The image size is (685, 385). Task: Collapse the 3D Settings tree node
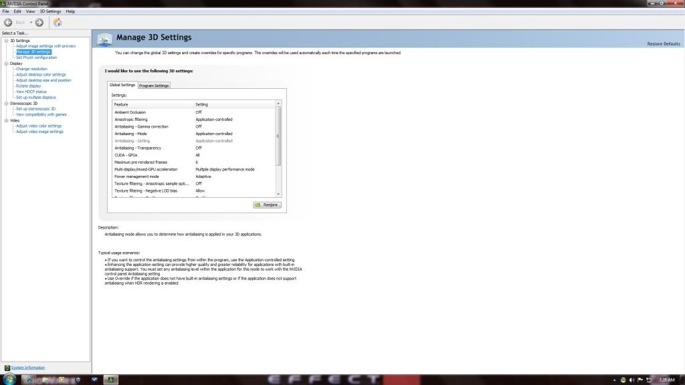7,41
